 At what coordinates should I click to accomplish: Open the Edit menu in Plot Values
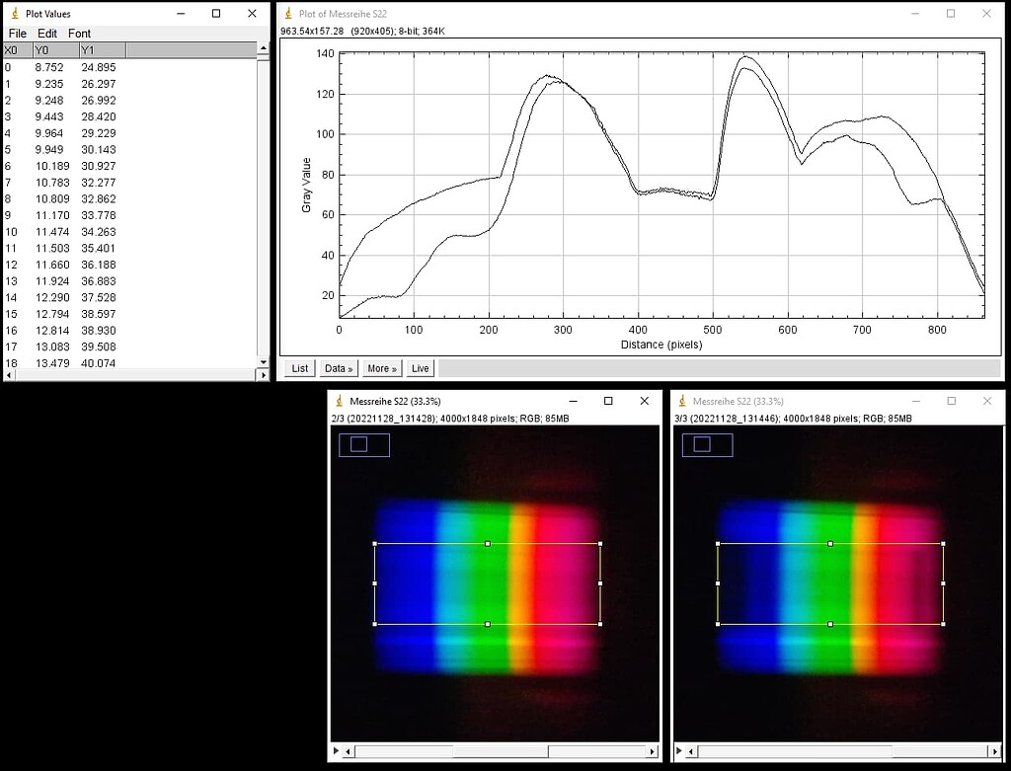[46, 33]
